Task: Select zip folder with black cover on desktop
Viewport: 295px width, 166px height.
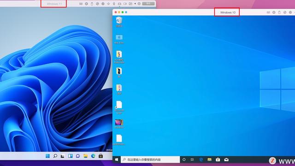Action: pos(119,73)
